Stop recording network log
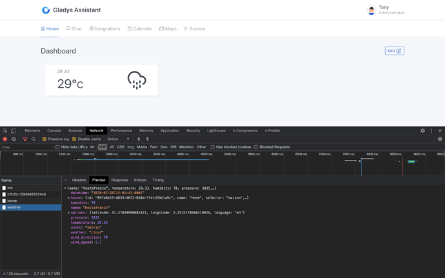445x278 pixels. [x=5, y=139]
